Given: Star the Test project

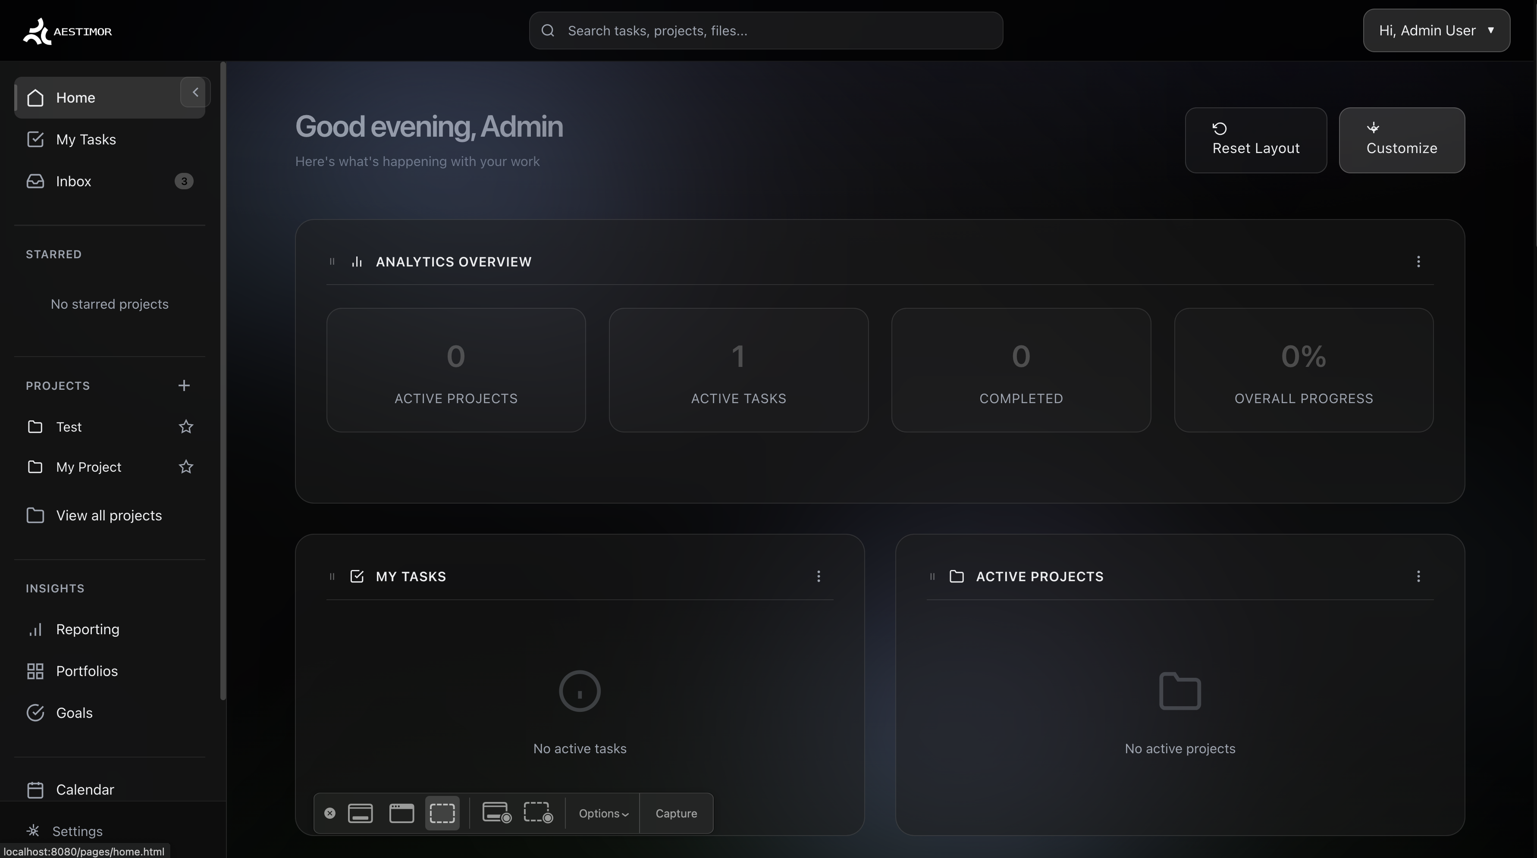Looking at the screenshot, I should point(186,426).
